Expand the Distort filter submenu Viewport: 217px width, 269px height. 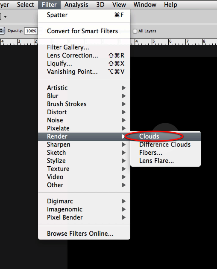coord(84,112)
